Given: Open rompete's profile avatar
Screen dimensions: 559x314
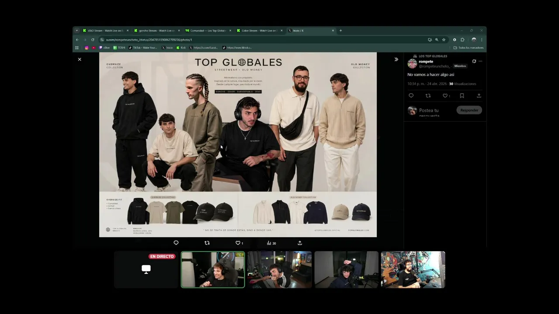Looking at the screenshot, I should pyautogui.click(x=412, y=64).
